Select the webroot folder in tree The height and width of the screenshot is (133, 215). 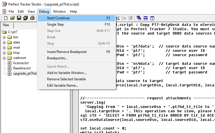[20, 58]
